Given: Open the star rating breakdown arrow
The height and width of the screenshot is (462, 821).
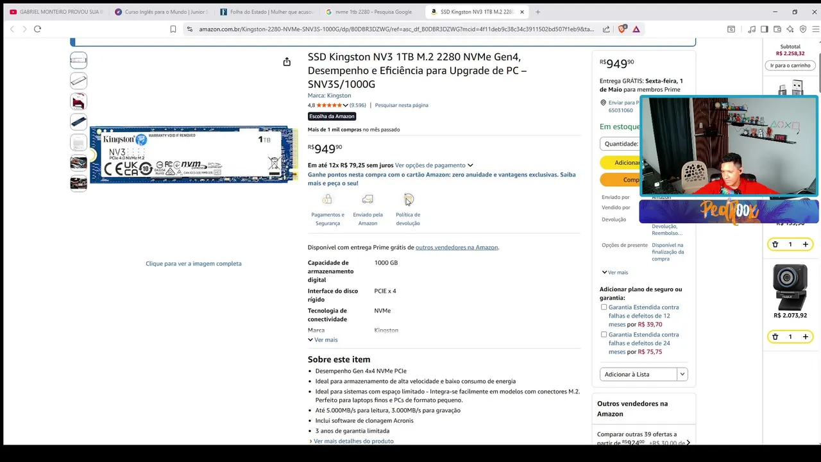Looking at the screenshot, I should click(x=346, y=105).
